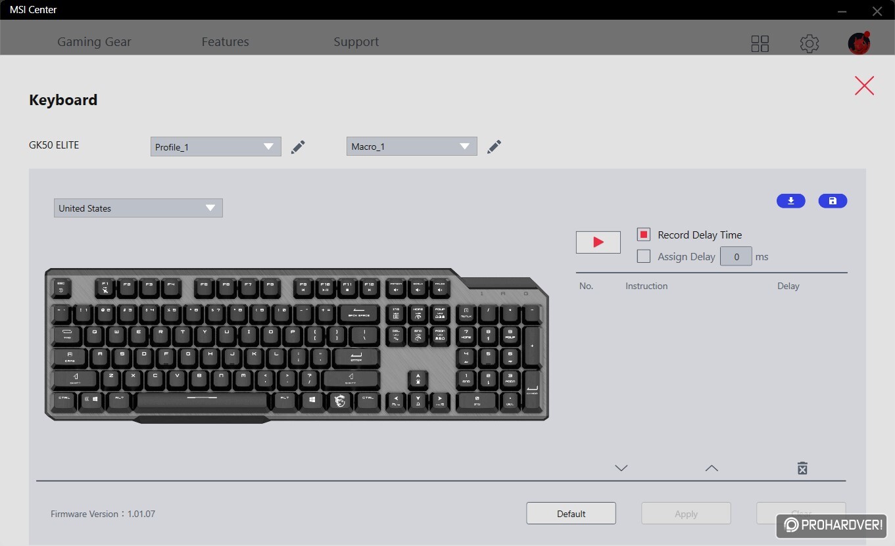The height and width of the screenshot is (546, 895).
Task: Open the Macro_1 dropdown list
Action: (412, 147)
